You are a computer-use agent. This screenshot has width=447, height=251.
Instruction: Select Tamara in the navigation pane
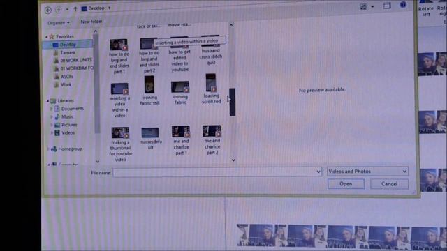[68, 52]
